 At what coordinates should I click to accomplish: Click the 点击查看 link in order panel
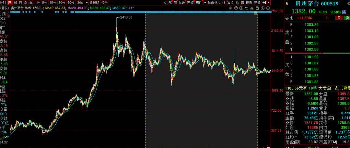tap(342, 88)
